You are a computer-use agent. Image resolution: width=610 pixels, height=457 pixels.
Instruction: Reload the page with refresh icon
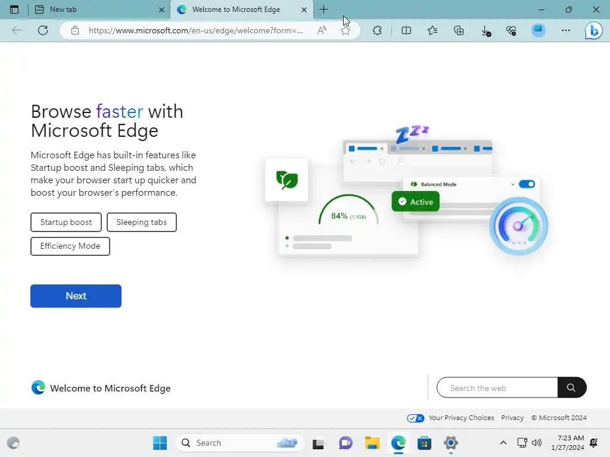pyautogui.click(x=43, y=30)
